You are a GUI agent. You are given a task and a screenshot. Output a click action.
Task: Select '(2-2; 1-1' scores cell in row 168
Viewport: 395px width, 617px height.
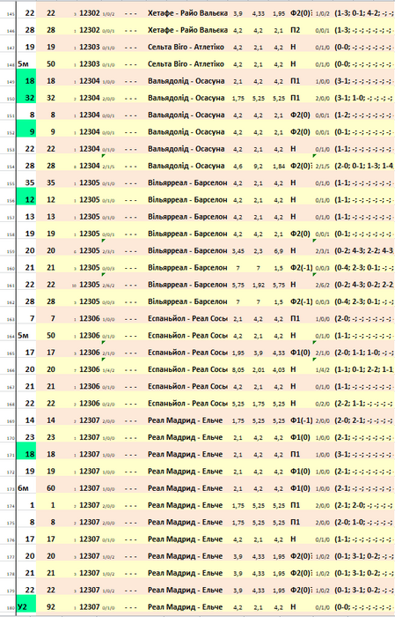coord(363,404)
